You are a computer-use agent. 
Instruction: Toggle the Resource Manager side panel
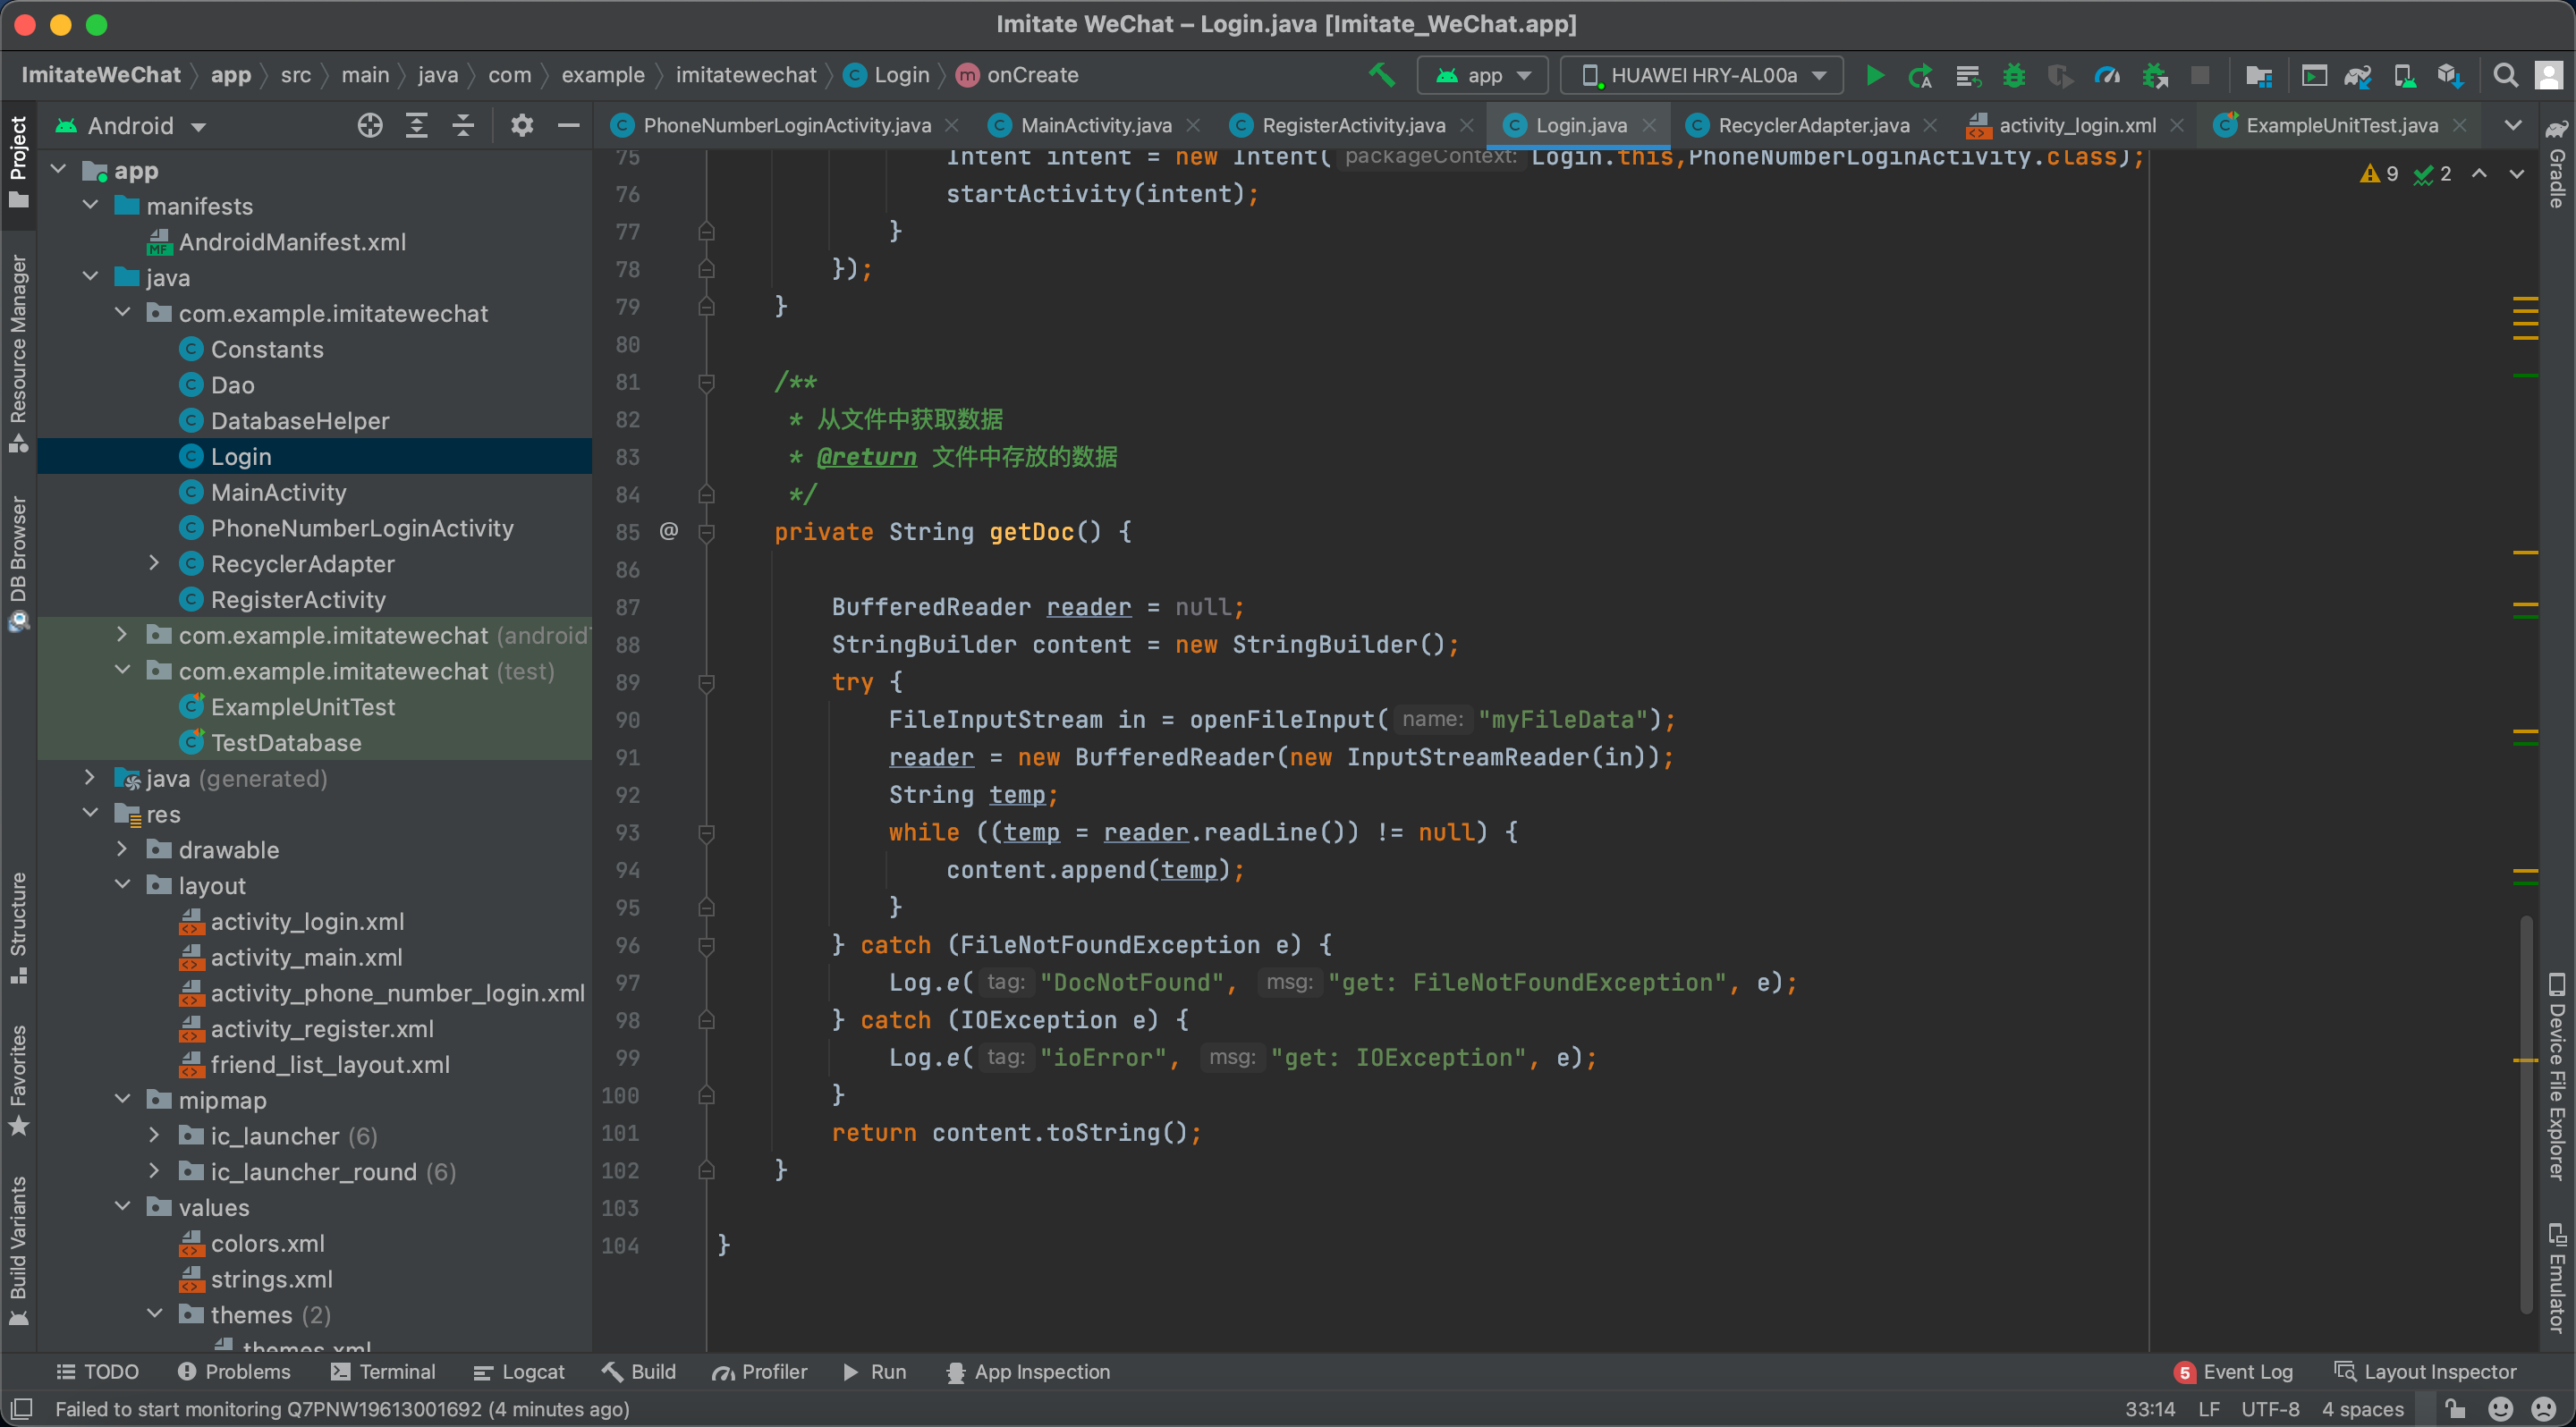[18, 353]
